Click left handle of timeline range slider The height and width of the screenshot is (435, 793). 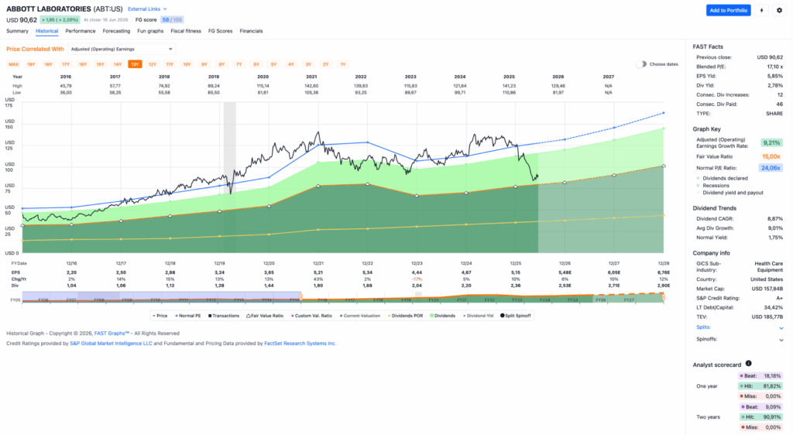pos(301,297)
